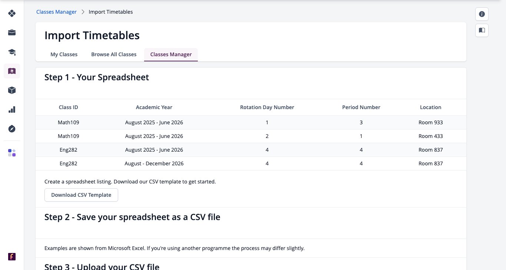Select Math109 cell in Room 433 row
506x270 pixels.
[69, 136]
